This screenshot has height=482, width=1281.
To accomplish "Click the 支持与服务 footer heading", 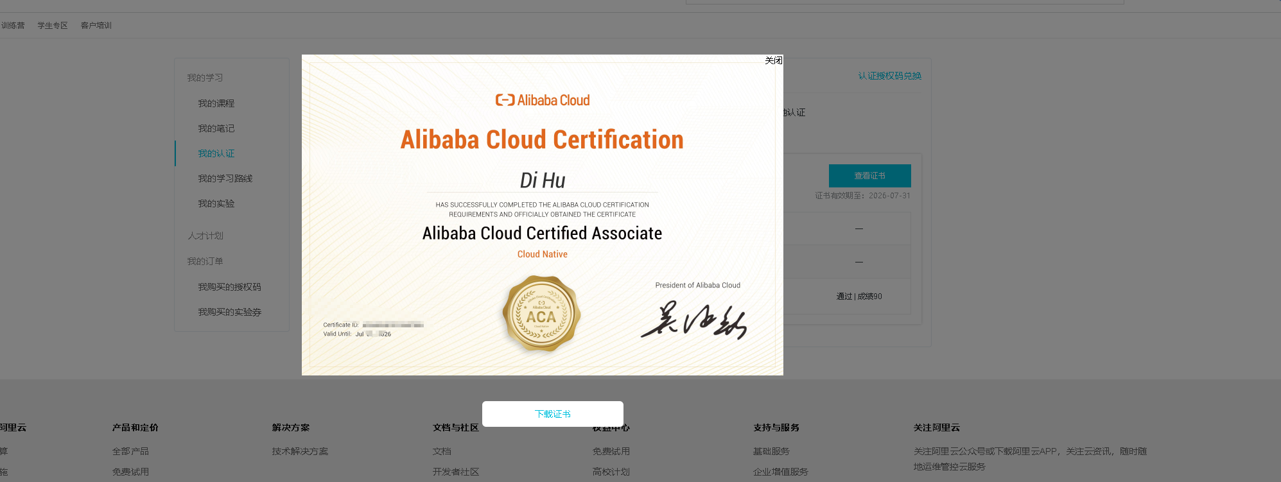I will (776, 427).
